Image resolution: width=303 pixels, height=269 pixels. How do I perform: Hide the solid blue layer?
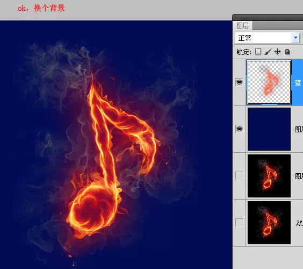(x=239, y=129)
